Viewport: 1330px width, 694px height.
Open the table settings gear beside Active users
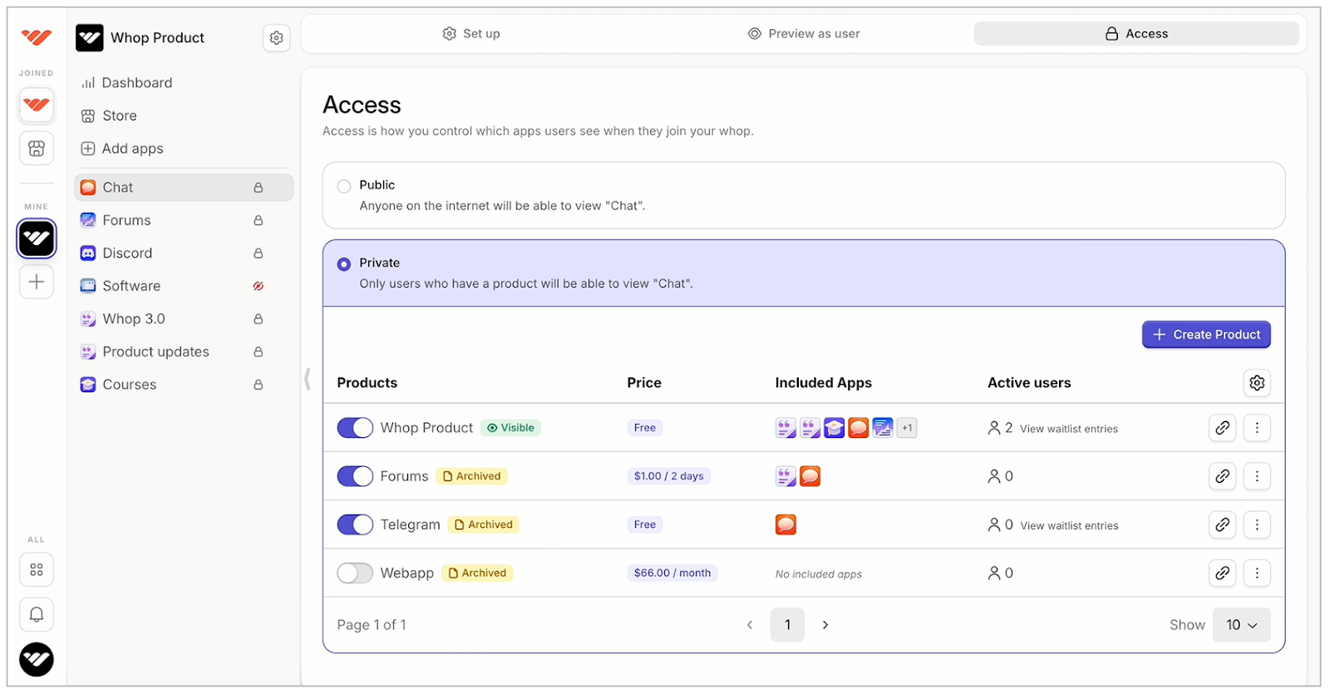pyautogui.click(x=1257, y=382)
